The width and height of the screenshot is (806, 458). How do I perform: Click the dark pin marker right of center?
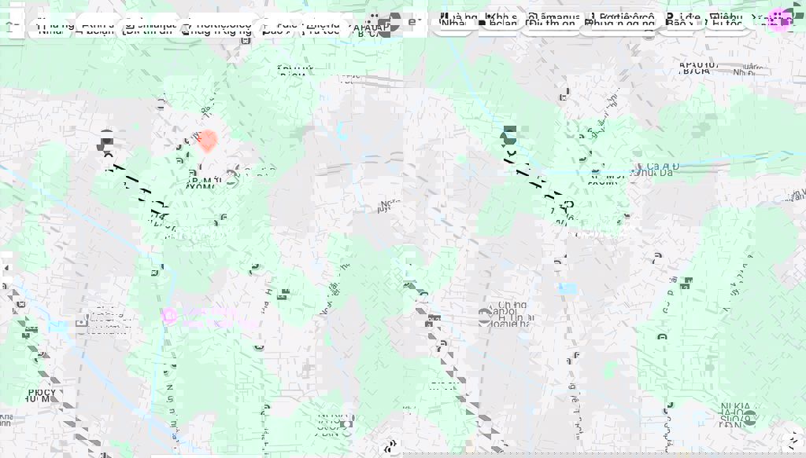pos(510,135)
